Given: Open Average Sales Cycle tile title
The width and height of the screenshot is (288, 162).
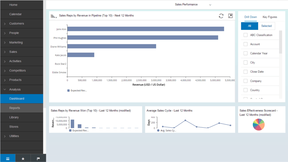Looking at the screenshot, I should click(x=169, y=111).
